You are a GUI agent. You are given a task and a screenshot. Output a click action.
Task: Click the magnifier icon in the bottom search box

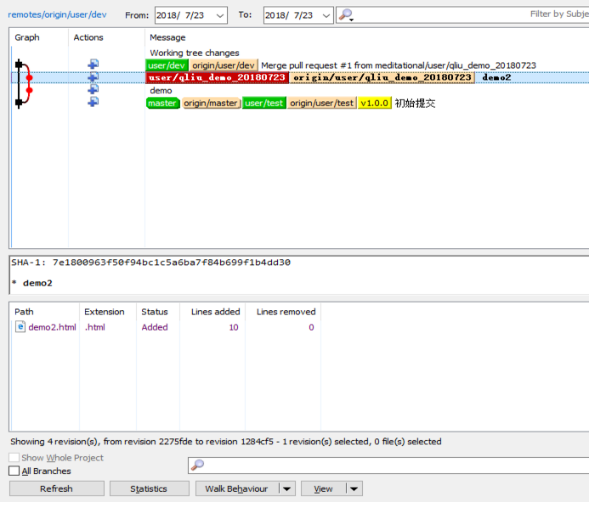(x=197, y=465)
